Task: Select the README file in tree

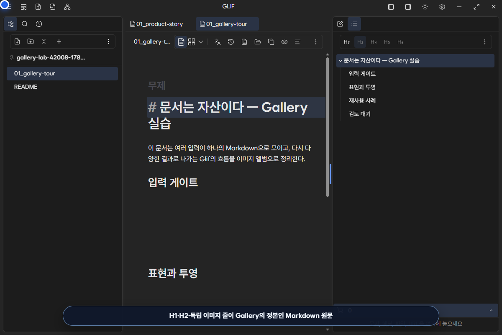Action: tap(62, 87)
